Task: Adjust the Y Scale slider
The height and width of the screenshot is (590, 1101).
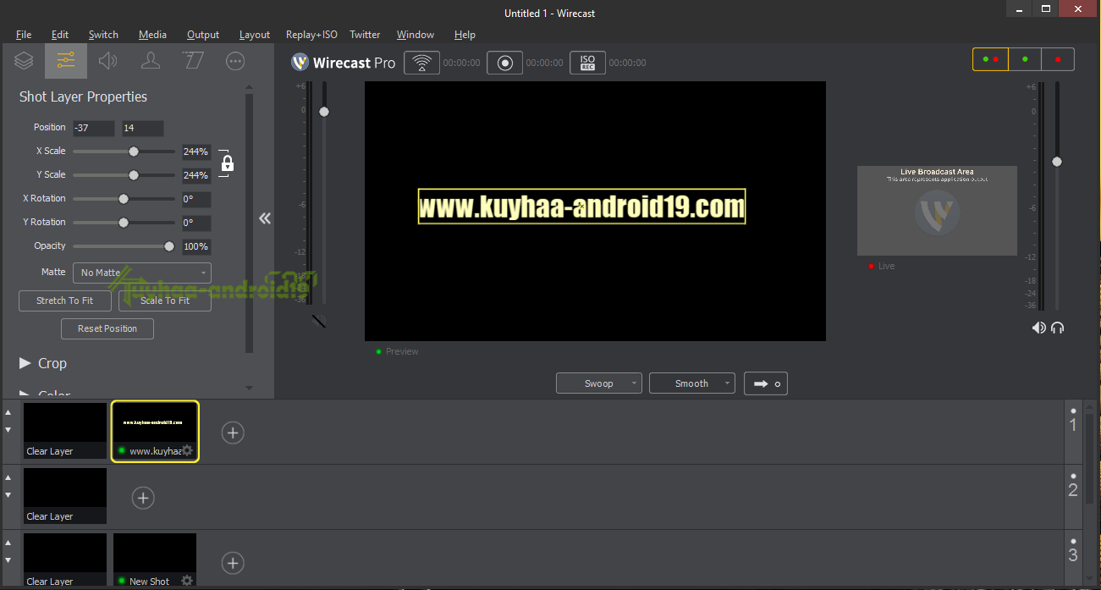Action: pyautogui.click(x=133, y=175)
